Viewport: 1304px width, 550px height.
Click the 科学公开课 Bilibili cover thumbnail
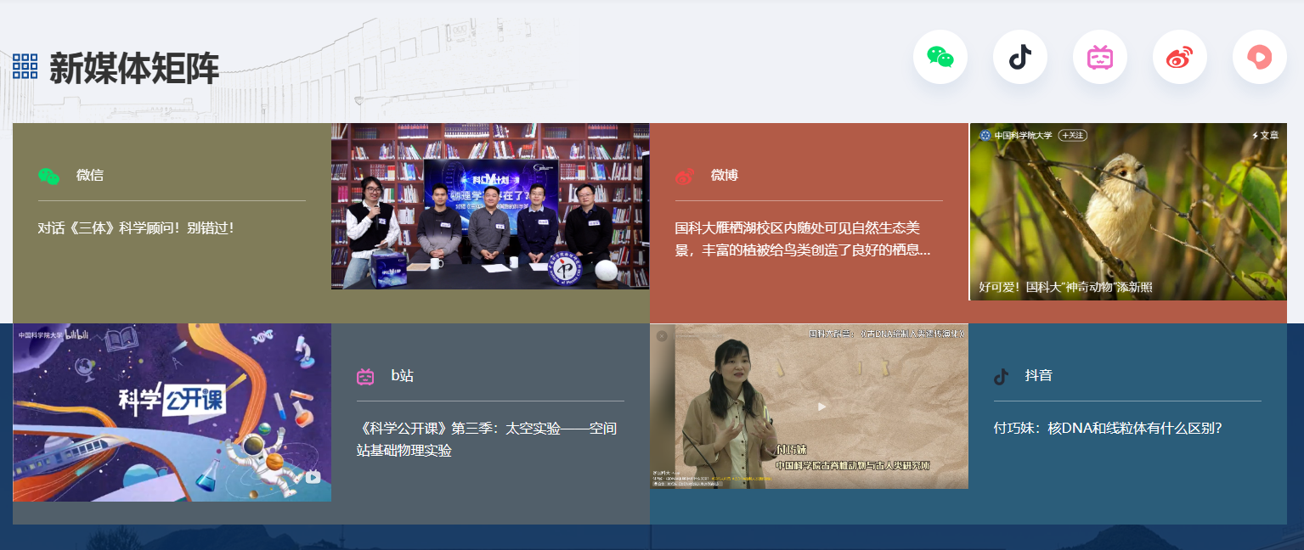(x=172, y=412)
